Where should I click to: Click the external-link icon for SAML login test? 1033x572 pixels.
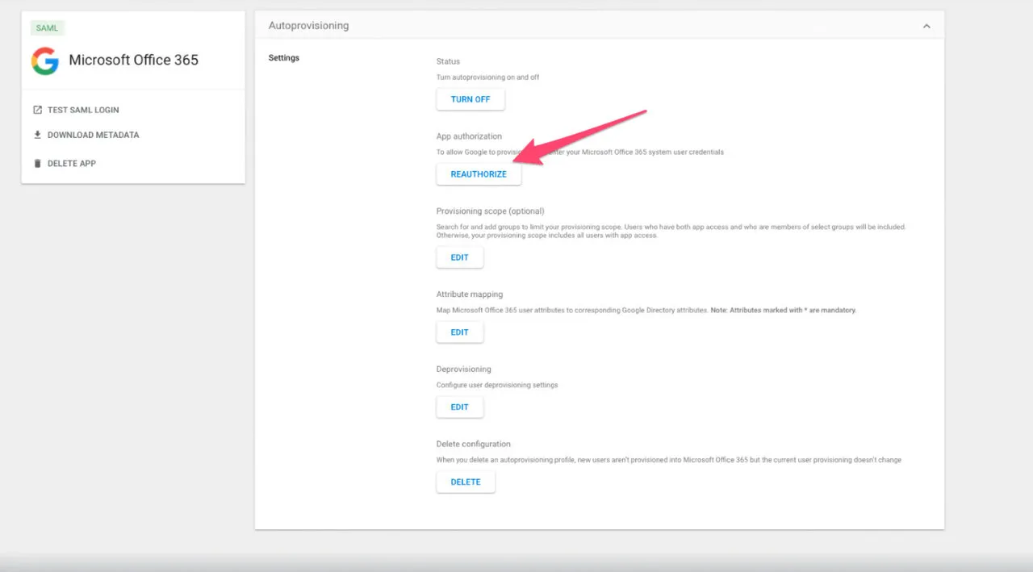click(x=37, y=110)
